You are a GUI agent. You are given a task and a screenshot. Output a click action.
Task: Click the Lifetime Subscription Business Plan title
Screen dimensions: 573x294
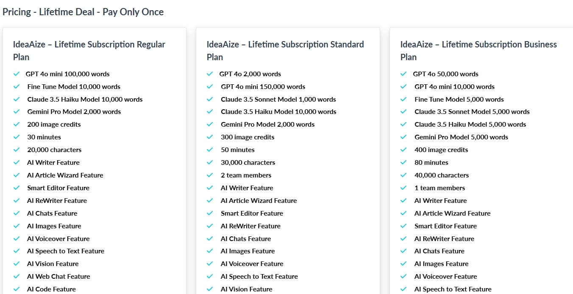tap(478, 50)
